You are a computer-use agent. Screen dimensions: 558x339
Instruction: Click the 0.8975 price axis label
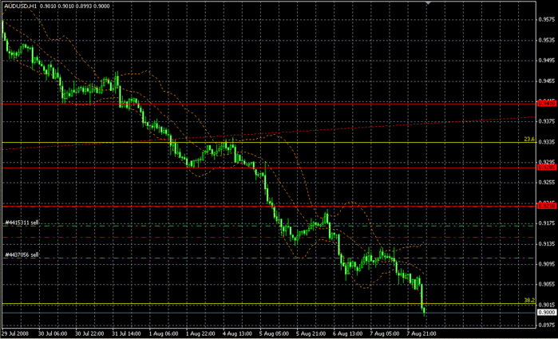[547, 325]
